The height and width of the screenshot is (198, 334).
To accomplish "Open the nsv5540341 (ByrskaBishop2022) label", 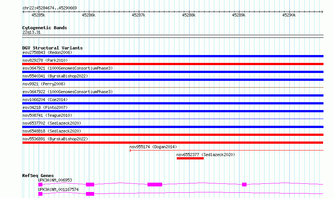I will [55, 76].
